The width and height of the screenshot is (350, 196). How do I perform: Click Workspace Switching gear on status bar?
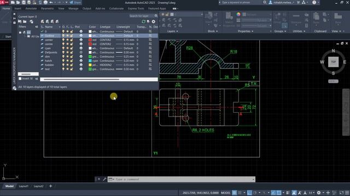(x=319, y=193)
